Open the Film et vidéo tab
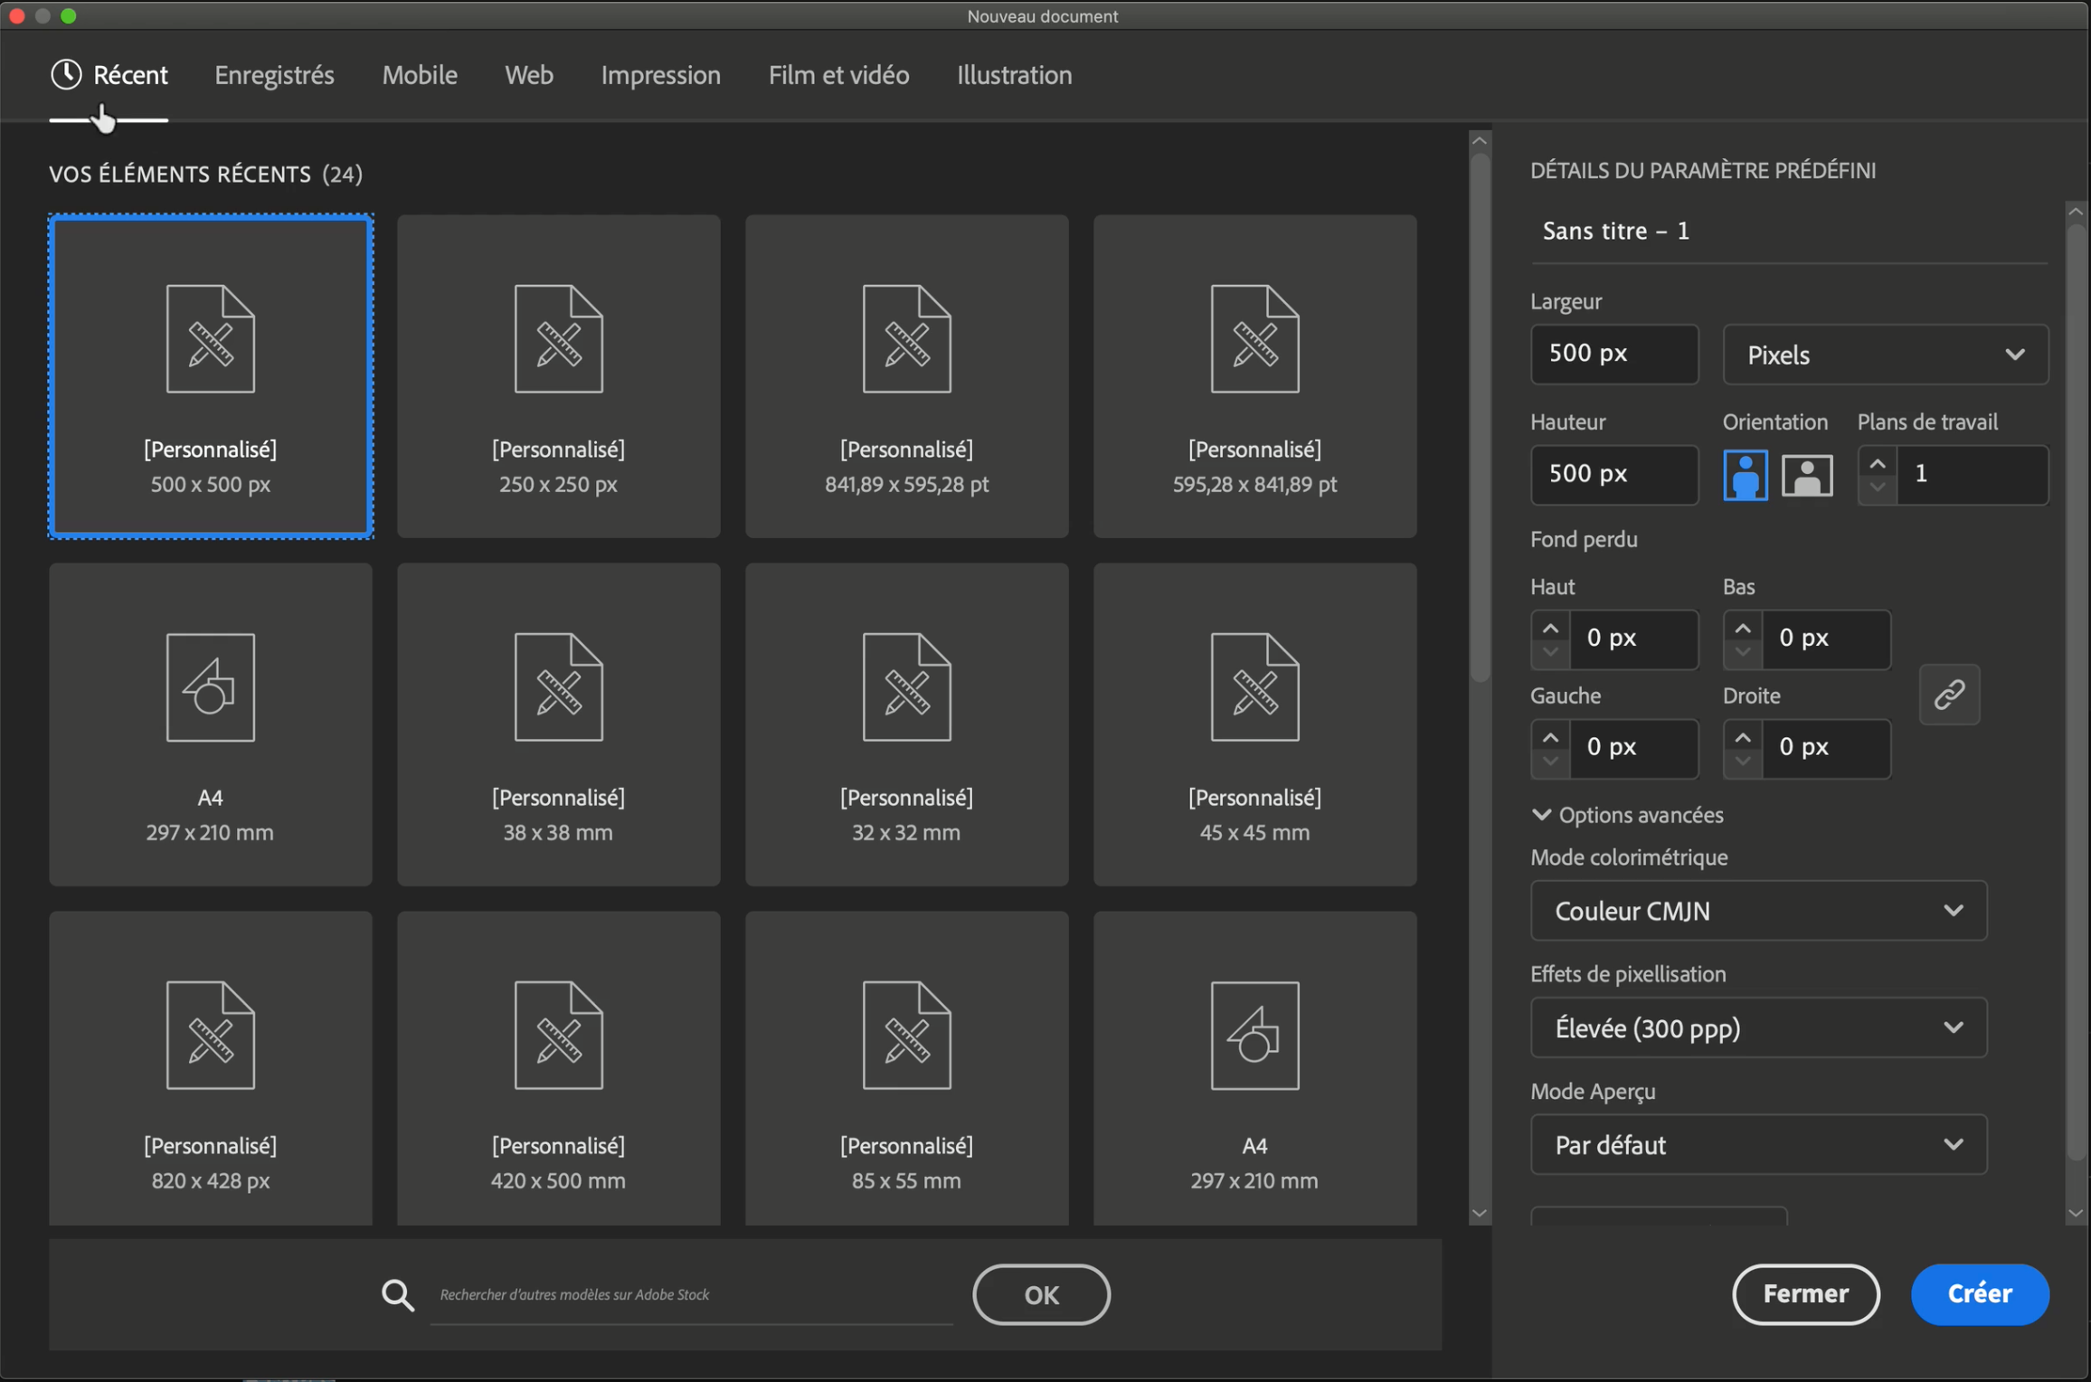The width and height of the screenshot is (2091, 1382). pos(838,75)
